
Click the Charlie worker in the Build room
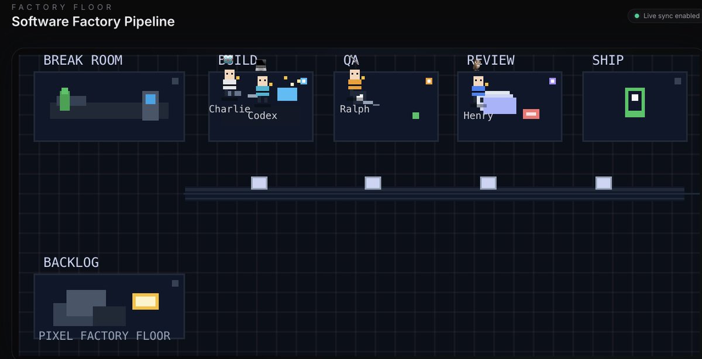[229, 82]
